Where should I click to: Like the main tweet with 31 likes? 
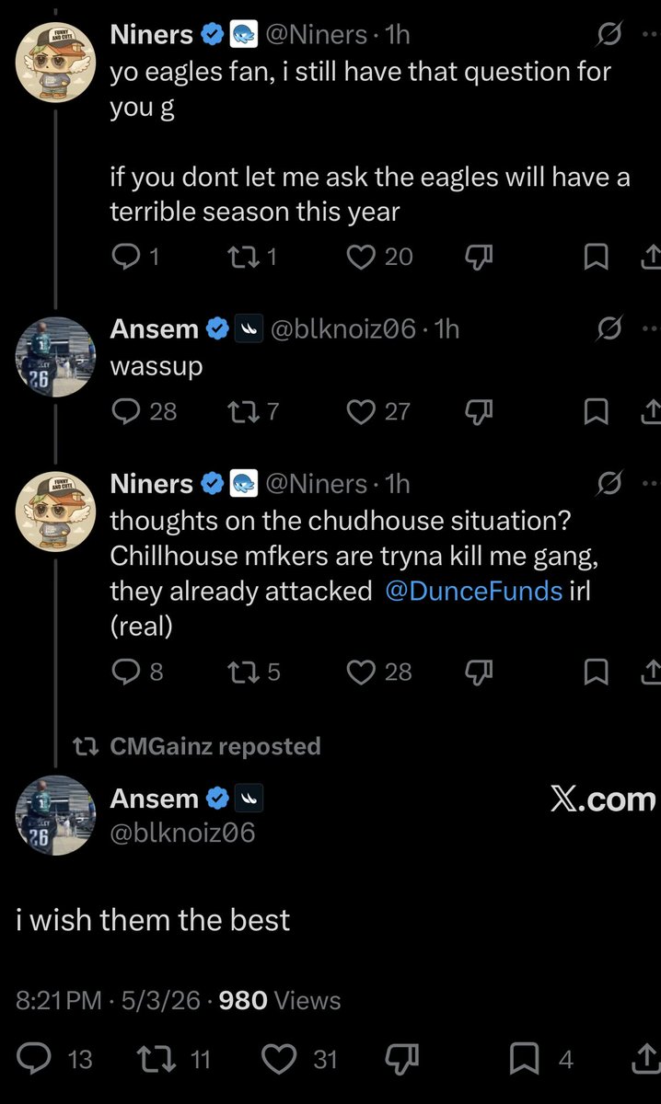coord(279,1060)
